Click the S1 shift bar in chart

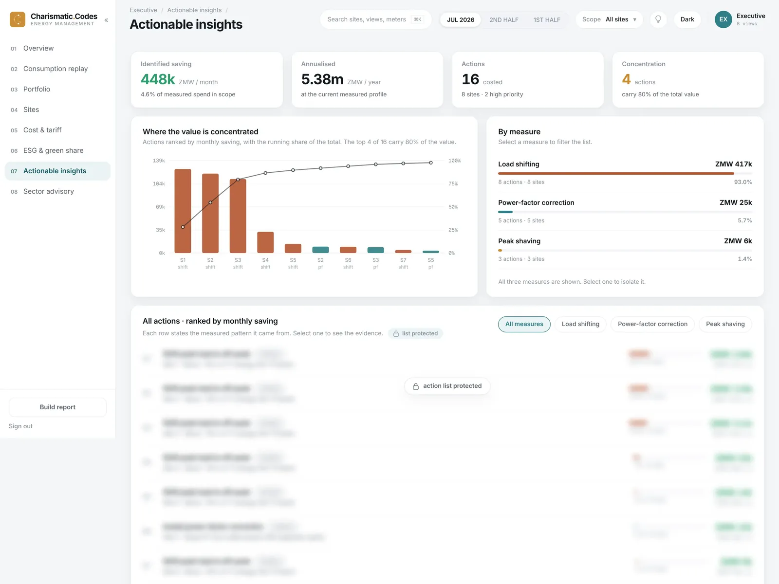[183, 211]
